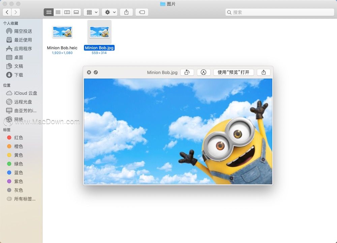Click the 个人收藏 sidebar heading
This screenshot has height=243, width=337.
click(x=10, y=23)
